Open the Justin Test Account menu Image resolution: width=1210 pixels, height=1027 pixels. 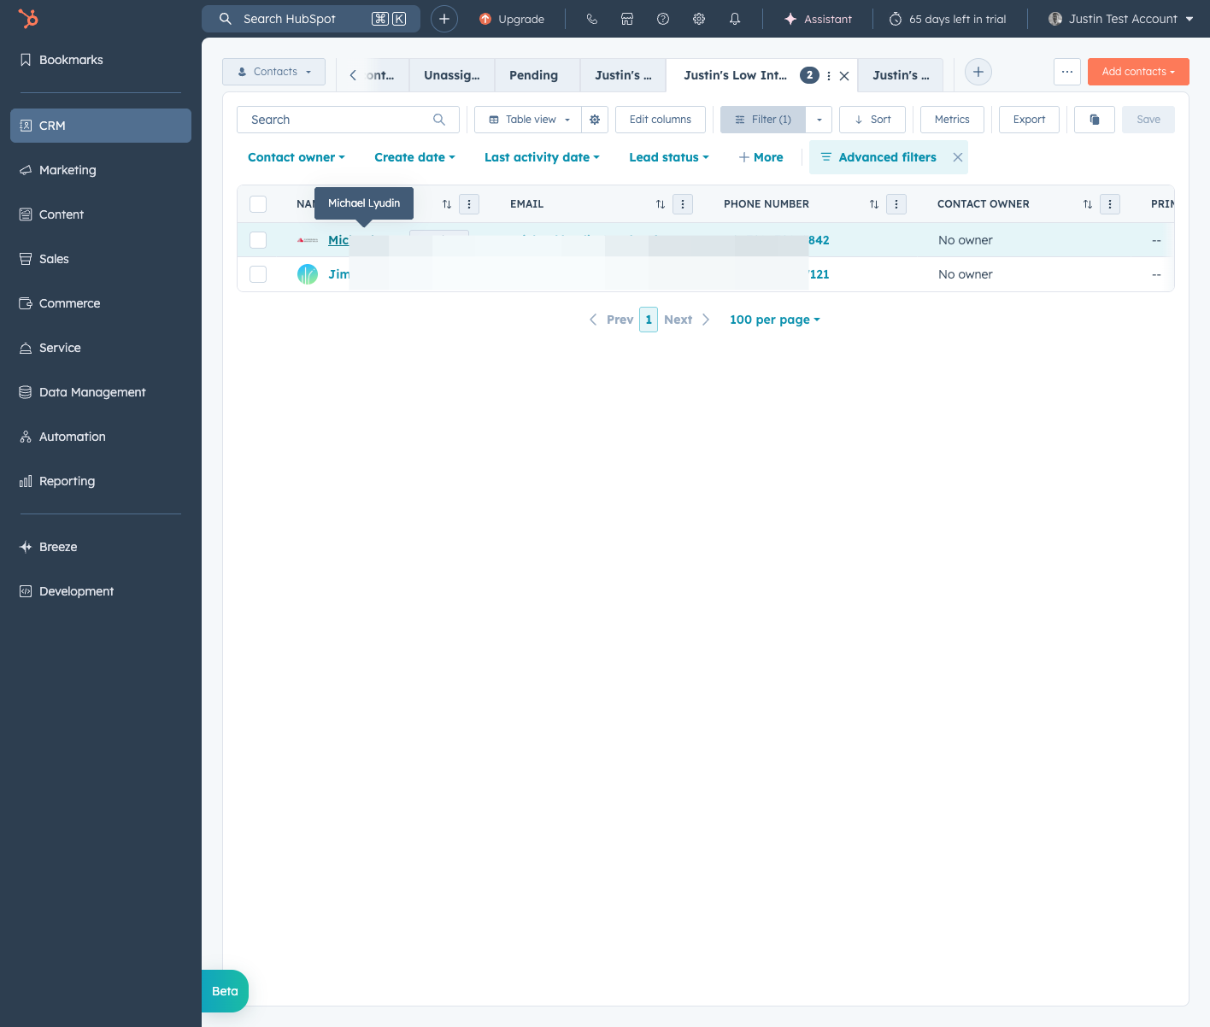1121,19
